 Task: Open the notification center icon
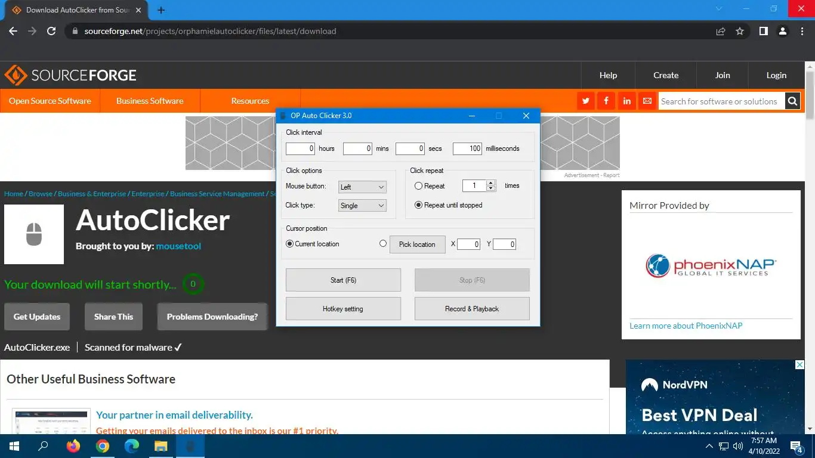[797, 445]
